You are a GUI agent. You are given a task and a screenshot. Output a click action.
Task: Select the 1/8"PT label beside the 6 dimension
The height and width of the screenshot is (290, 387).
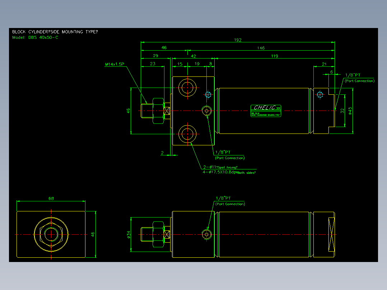[x=353, y=75]
